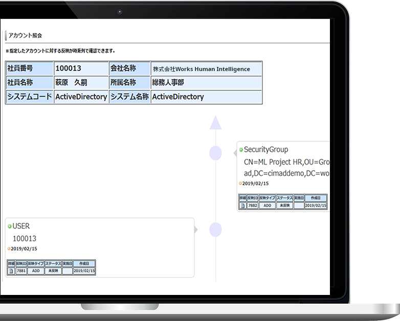Click the 社員番号 label cell
This screenshot has width=400, height=321.
pos(30,68)
